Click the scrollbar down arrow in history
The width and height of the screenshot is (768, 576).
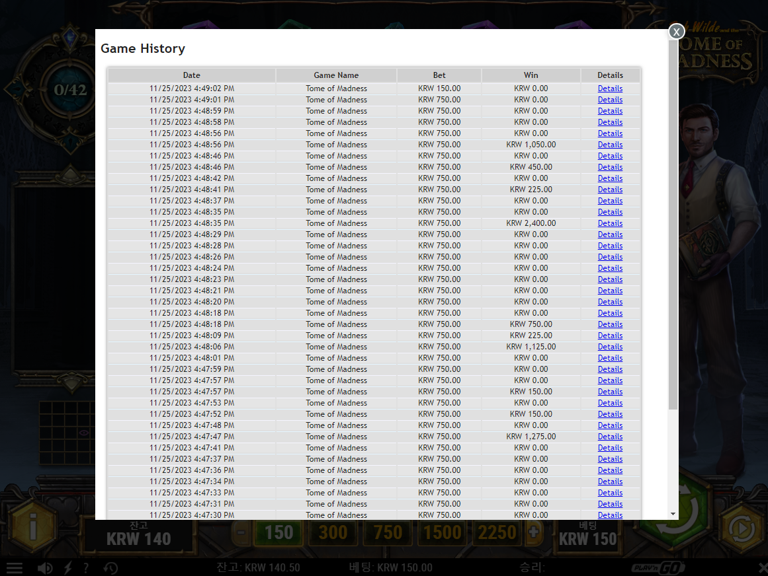click(673, 514)
